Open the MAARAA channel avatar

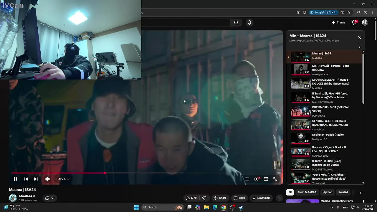pos(13,198)
